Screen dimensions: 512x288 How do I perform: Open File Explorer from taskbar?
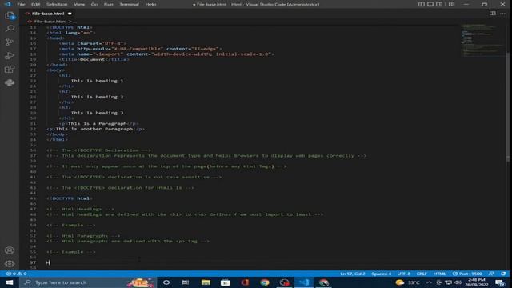[x=206, y=282]
